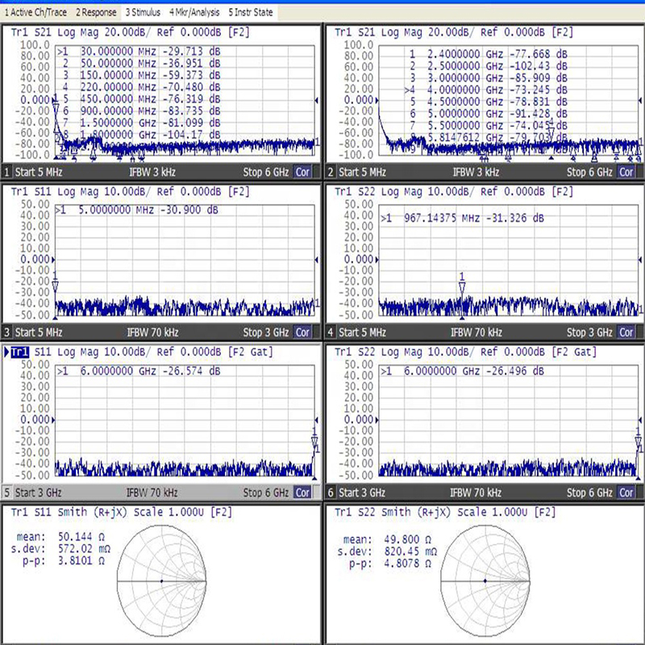Image resolution: width=645 pixels, height=645 pixels.
Task: Open the 2 Response menu
Action: pyautogui.click(x=96, y=12)
